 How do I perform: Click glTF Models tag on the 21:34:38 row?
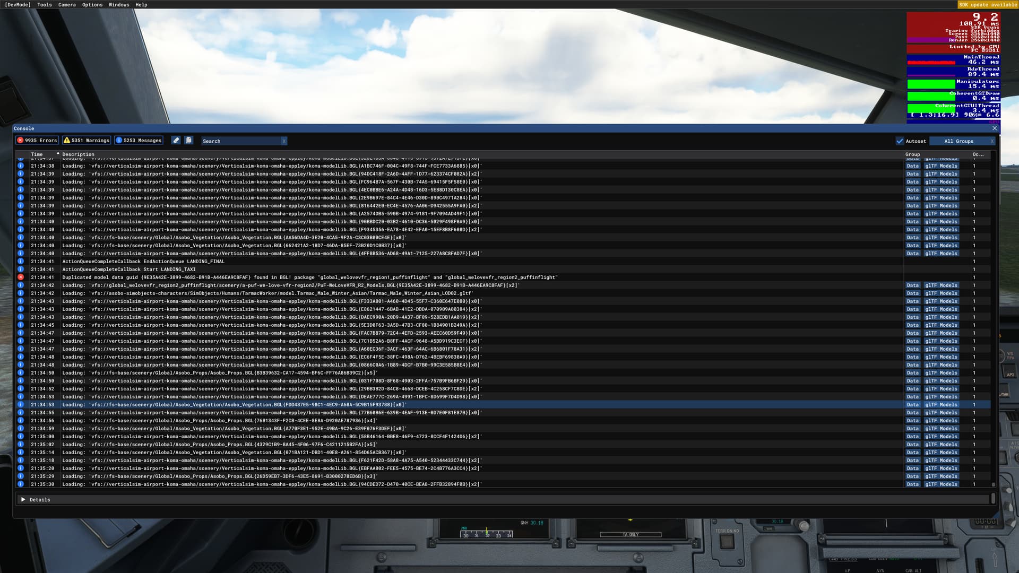pos(941,166)
